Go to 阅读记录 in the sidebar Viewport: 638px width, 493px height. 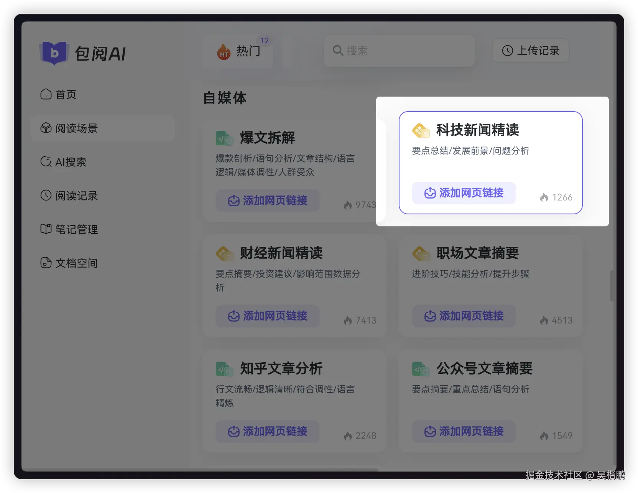69,196
